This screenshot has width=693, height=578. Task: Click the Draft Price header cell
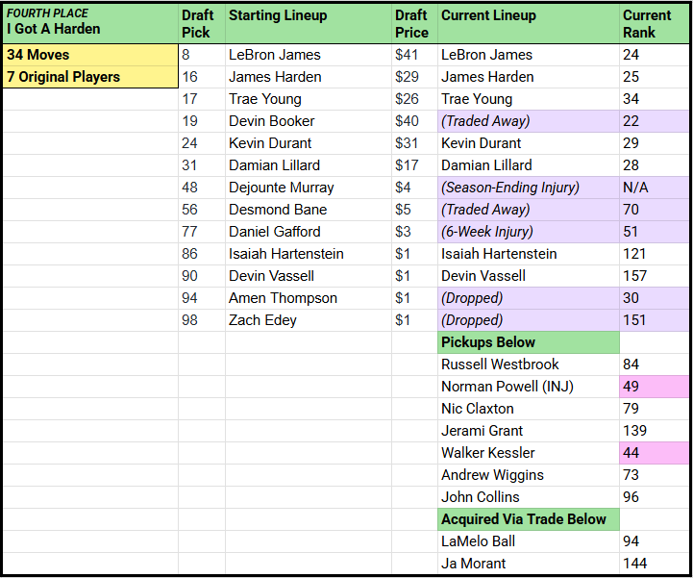click(411, 24)
